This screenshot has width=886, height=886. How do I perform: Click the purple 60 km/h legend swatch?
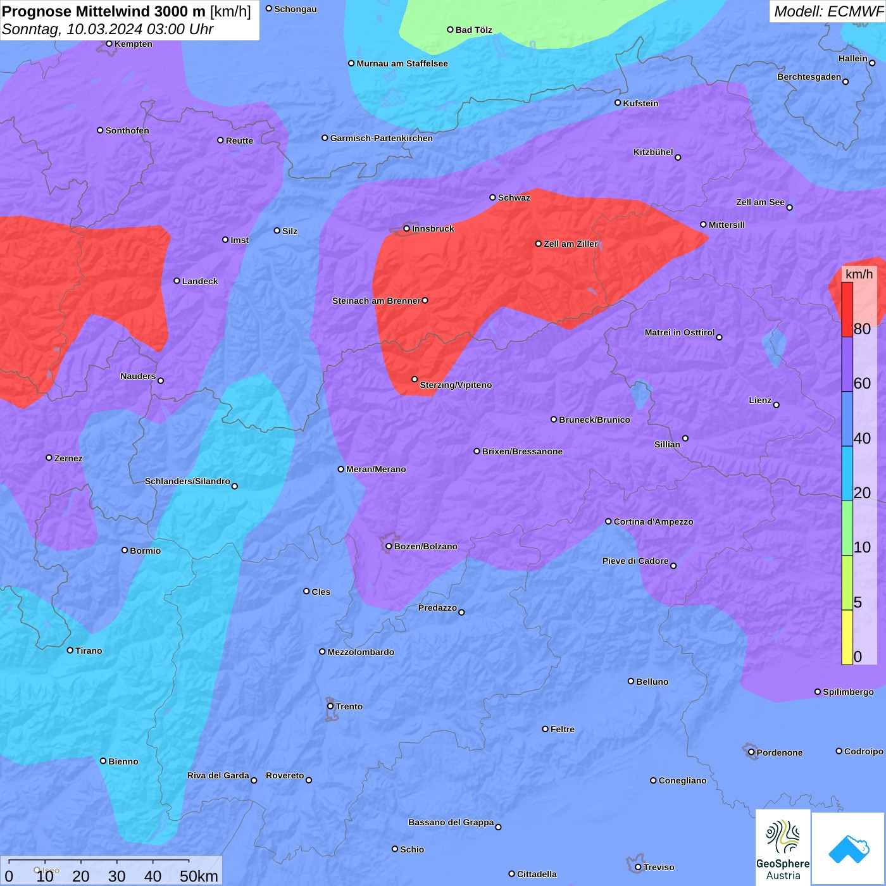coord(847,365)
